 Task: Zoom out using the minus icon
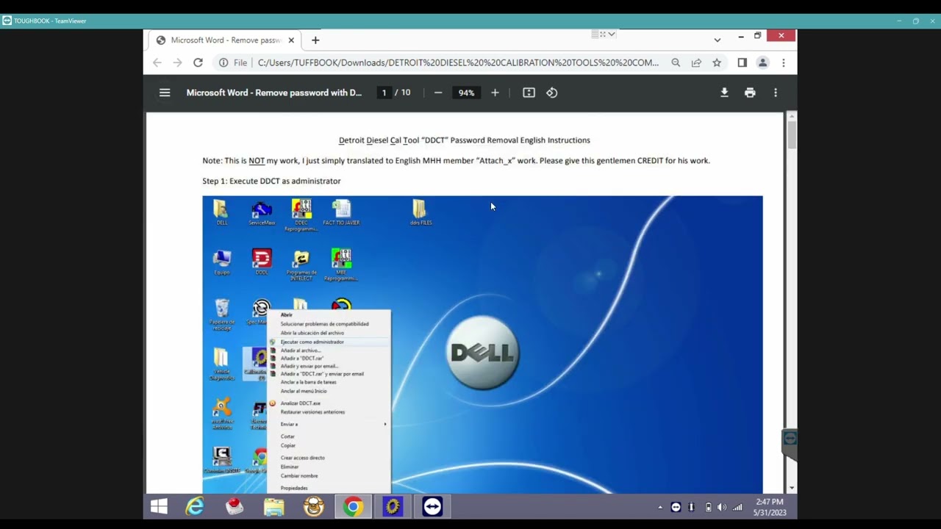coord(438,93)
